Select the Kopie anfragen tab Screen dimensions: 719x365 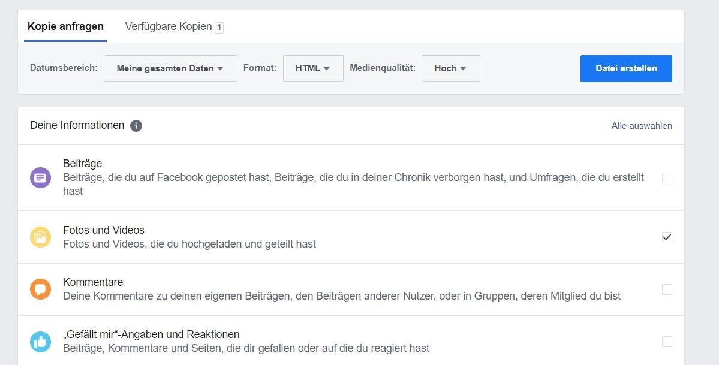[65, 26]
